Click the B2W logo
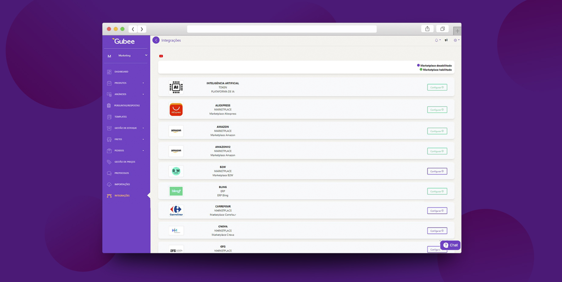 (x=176, y=171)
